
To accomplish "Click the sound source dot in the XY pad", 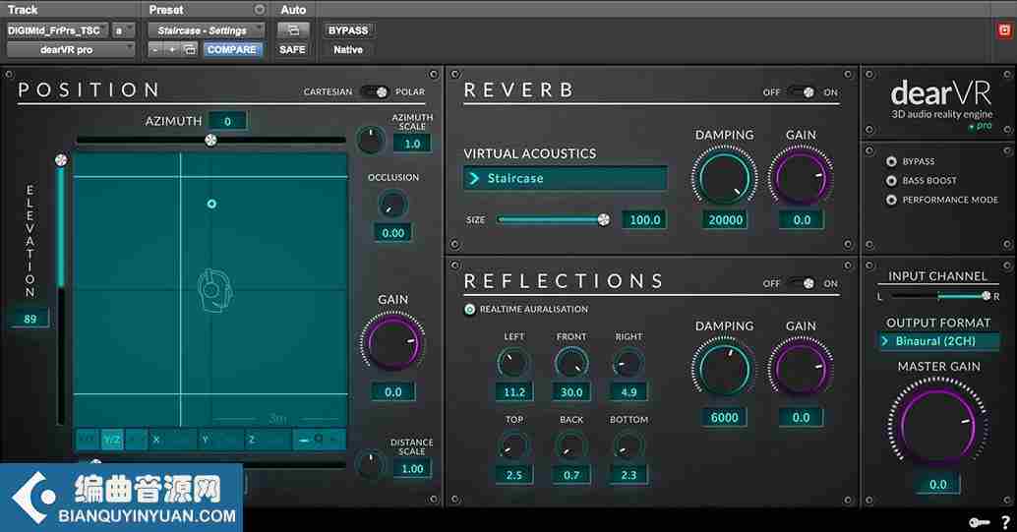I will tap(211, 204).
